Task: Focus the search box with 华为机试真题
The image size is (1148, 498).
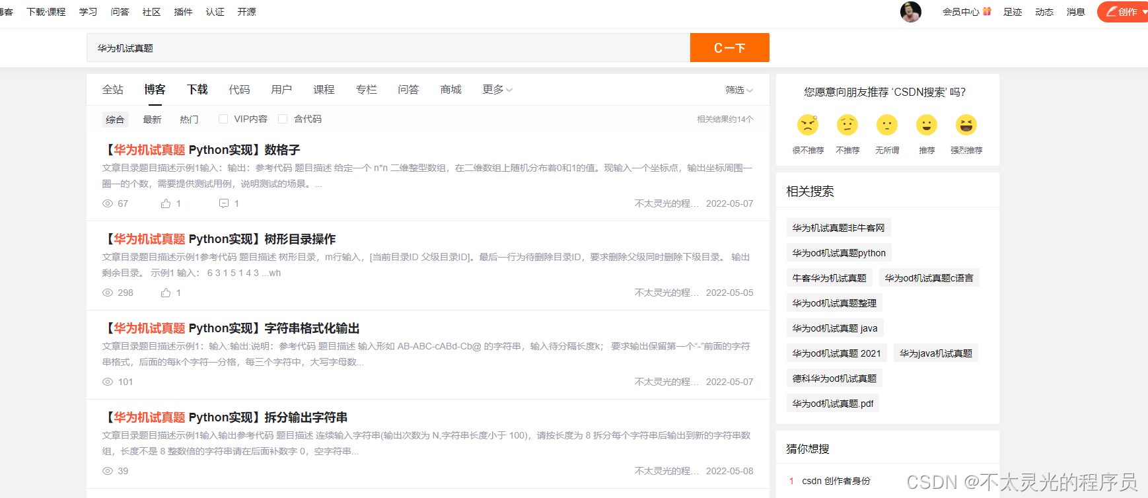Action: coord(388,48)
